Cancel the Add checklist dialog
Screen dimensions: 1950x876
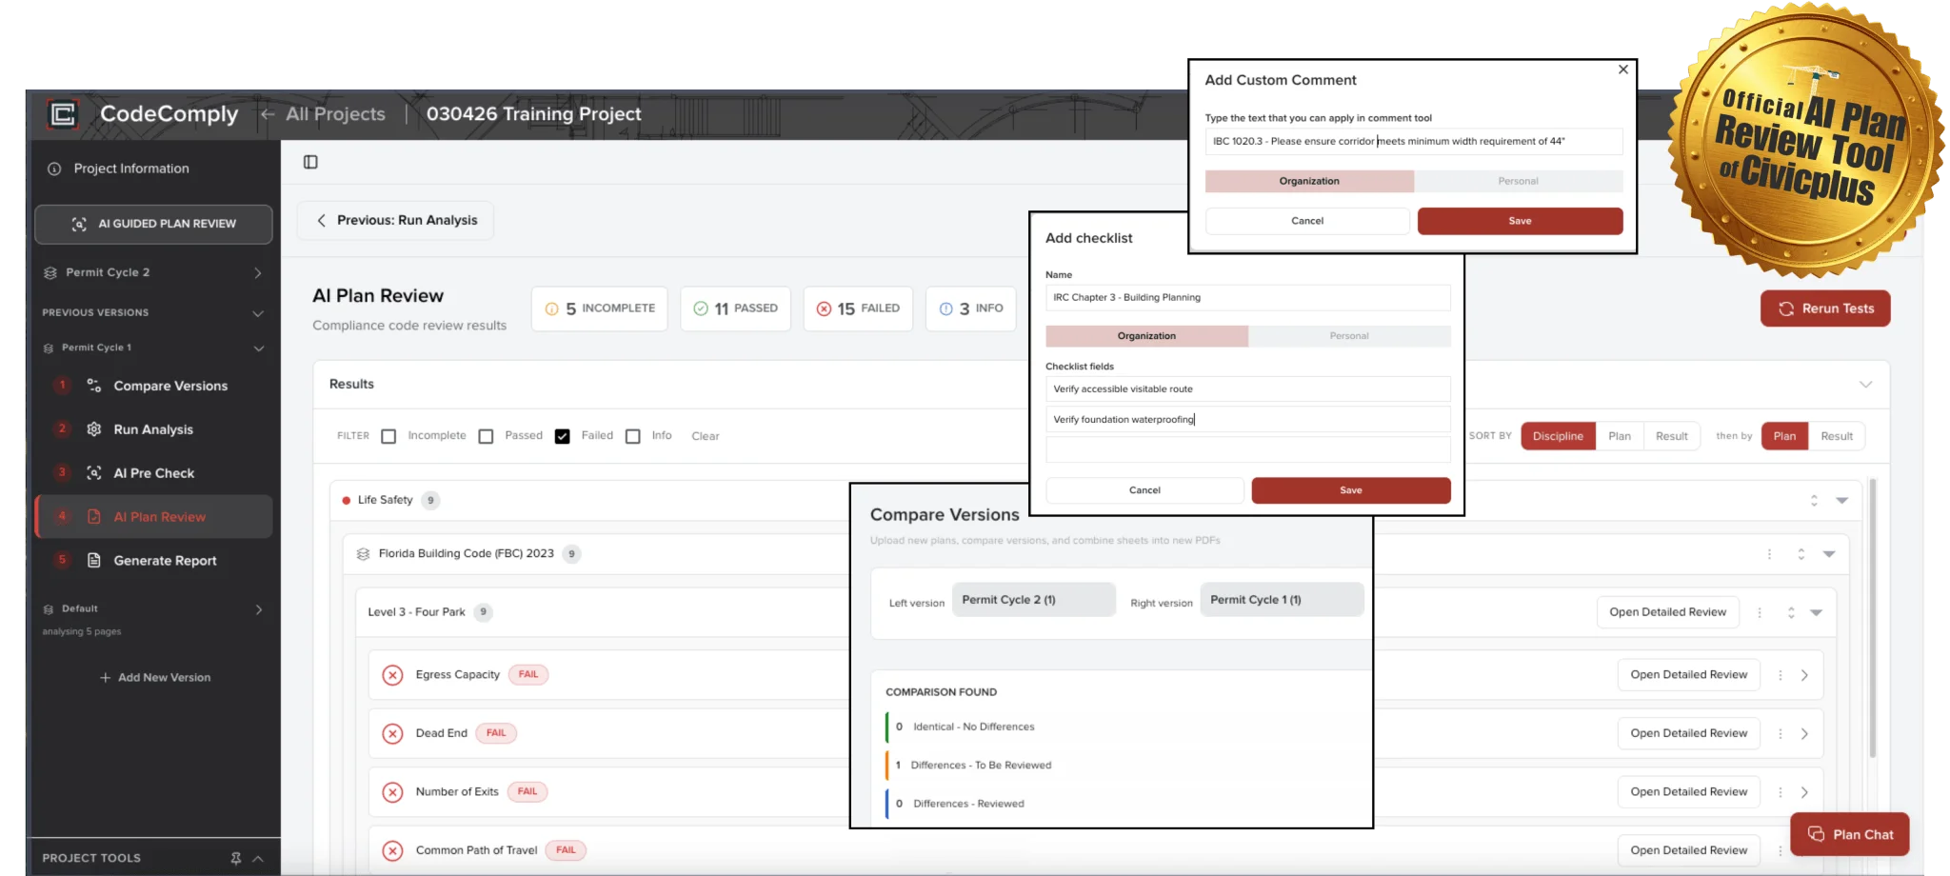[1144, 490]
